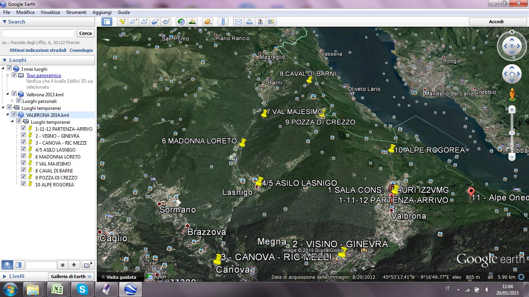
Task: Open the Strumenti menu
Action: coord(76,12)
